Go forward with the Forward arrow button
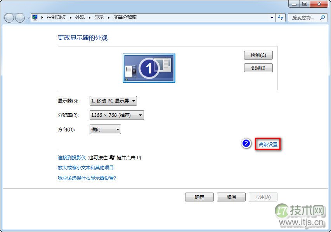The width and height of the screenshot is (331, 232). 20,18
